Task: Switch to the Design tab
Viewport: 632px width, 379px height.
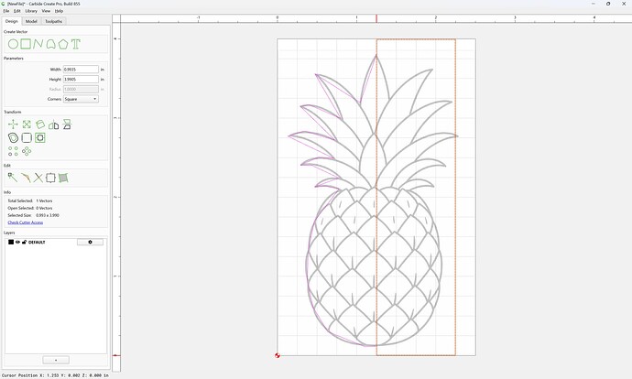Action: tap(12, 21)
